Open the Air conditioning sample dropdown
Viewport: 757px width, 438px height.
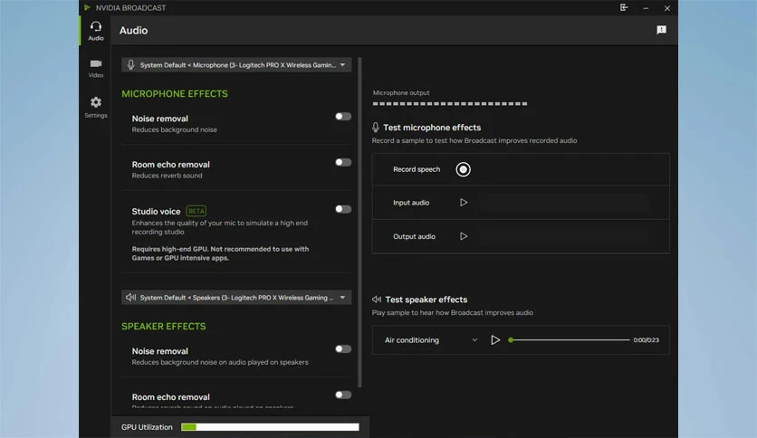pos(431,340)
